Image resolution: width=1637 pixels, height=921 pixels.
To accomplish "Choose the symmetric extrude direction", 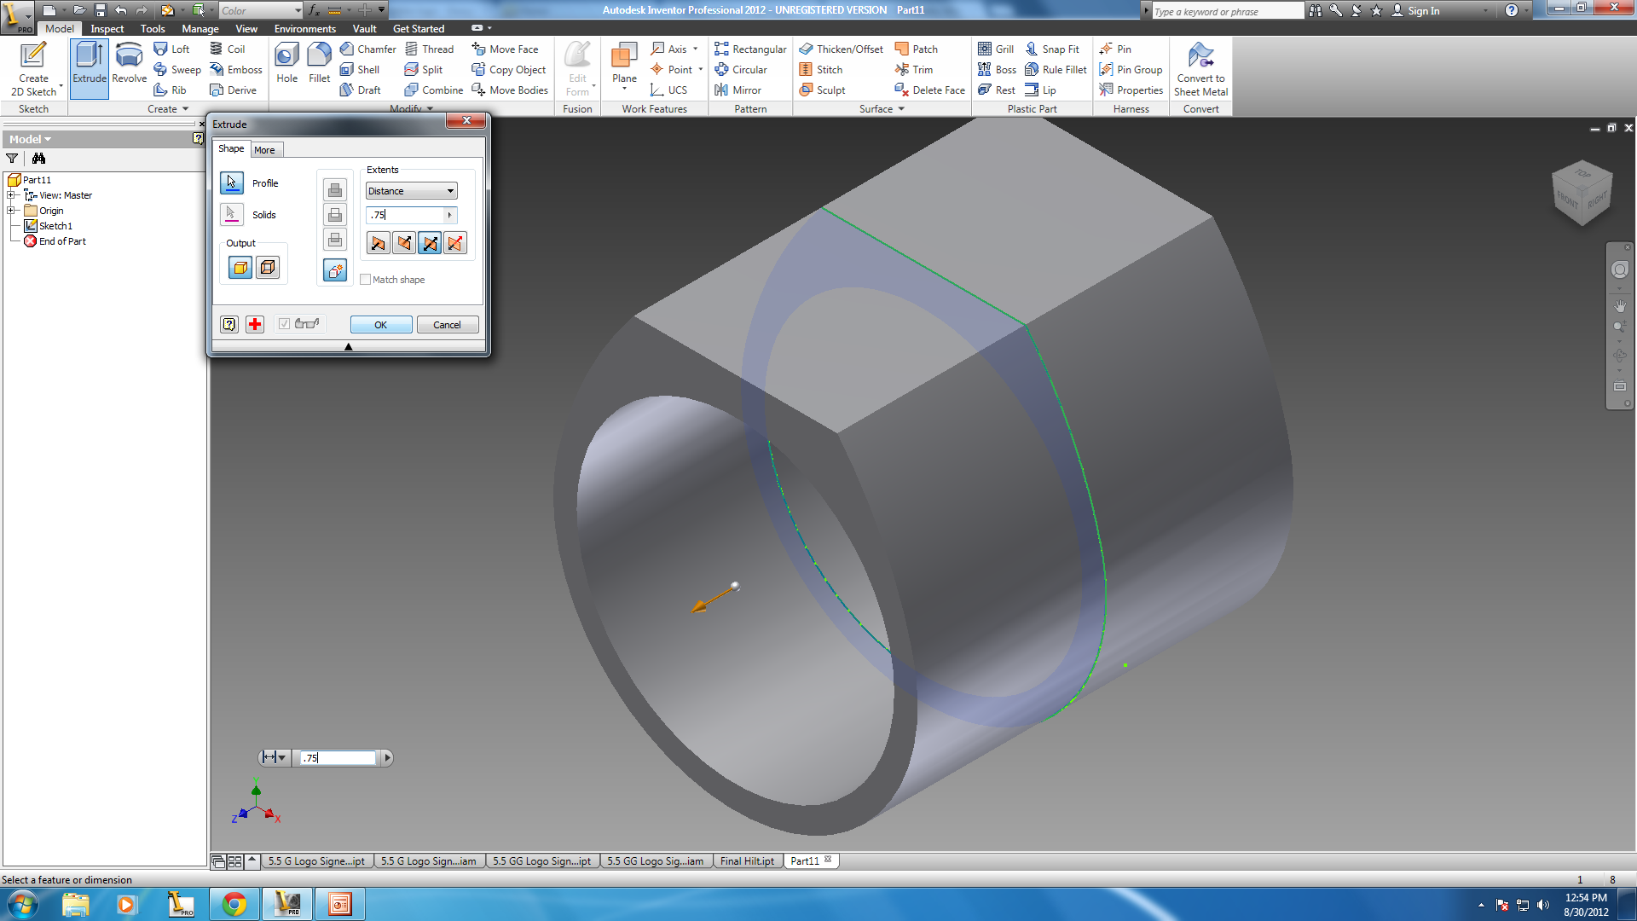I will 430,243.
